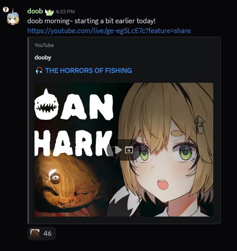
Task: Click the YouTube provider label
Action: pos(44,45)
